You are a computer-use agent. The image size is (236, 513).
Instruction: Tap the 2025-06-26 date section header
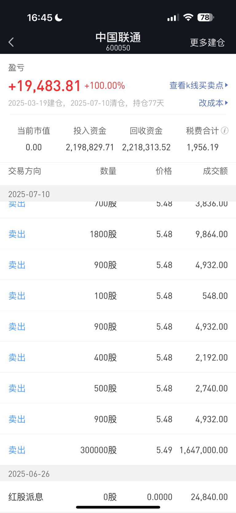(118, 473)
